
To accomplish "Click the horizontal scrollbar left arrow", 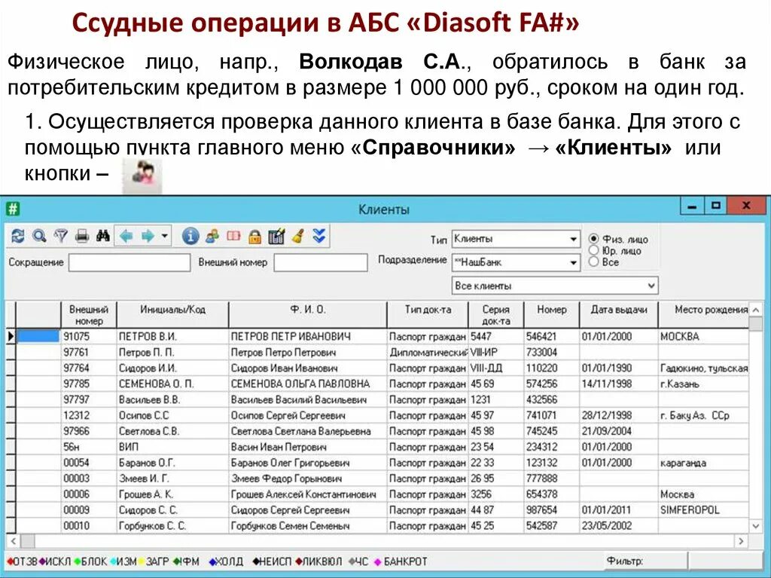I will [14, 541].
